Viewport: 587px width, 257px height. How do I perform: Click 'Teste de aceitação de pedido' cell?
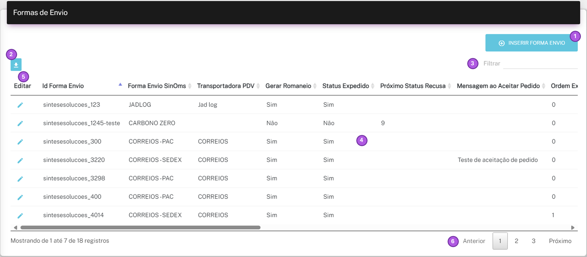[497, 160]
